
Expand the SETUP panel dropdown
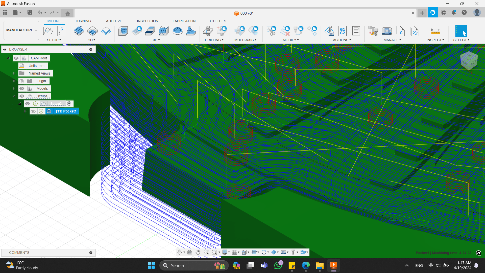(x=54, y=40)
